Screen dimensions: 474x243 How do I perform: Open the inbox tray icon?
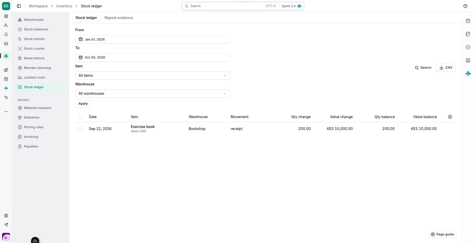[6, 44]
